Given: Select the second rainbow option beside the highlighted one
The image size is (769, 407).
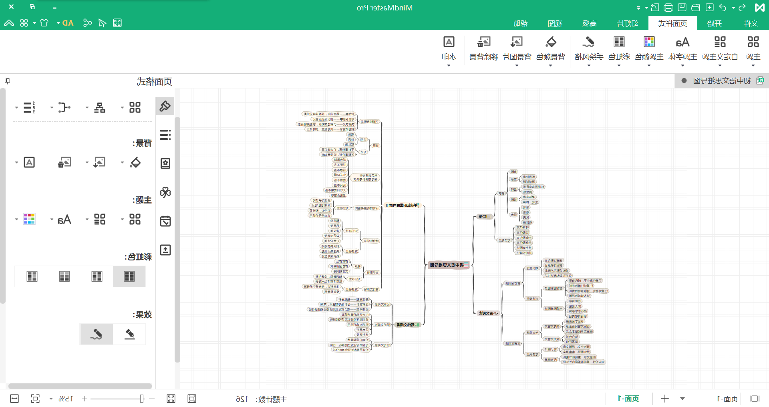Looking at the screenshot, I should coord(97,276).
